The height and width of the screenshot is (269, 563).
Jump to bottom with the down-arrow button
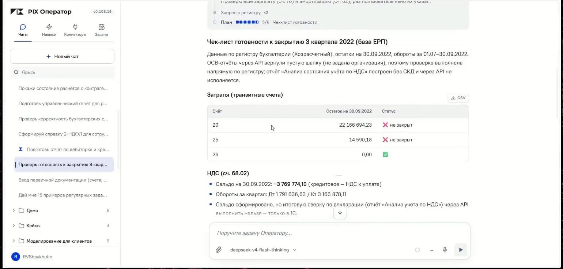pyautogui.click(x=340, y=213)
